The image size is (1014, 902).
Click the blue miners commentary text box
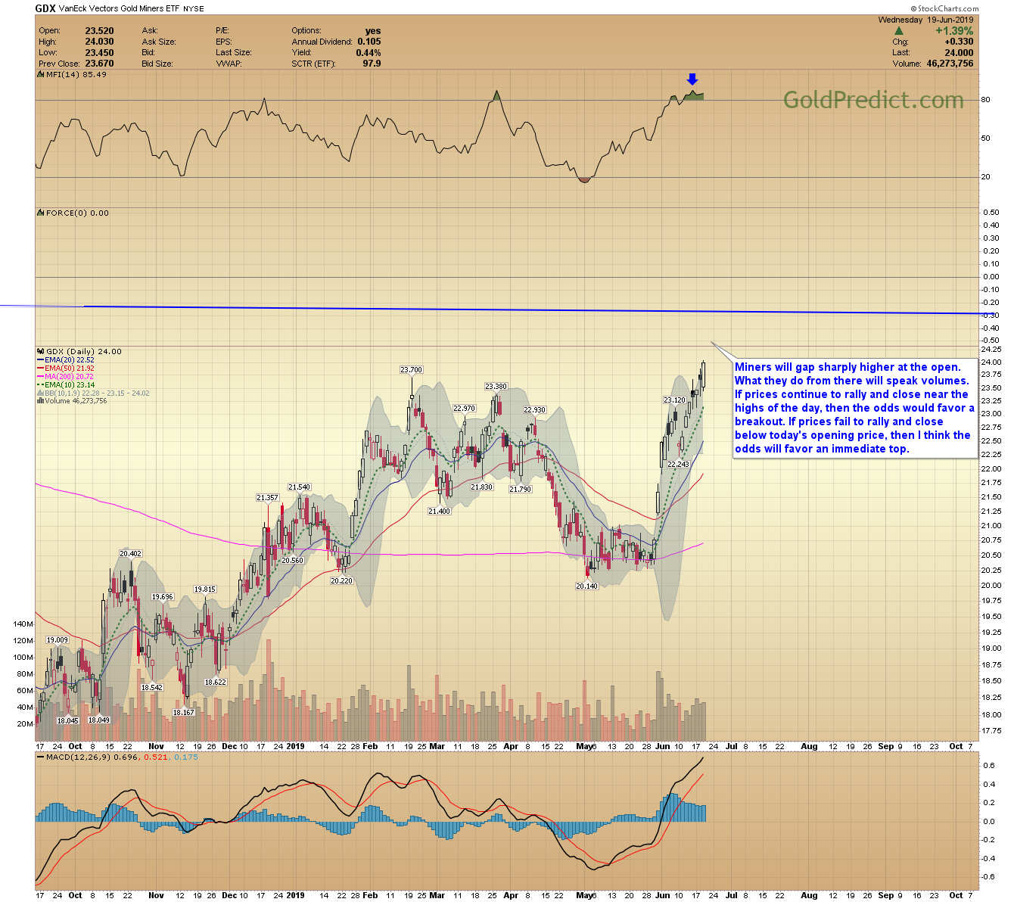pos(854,408)
